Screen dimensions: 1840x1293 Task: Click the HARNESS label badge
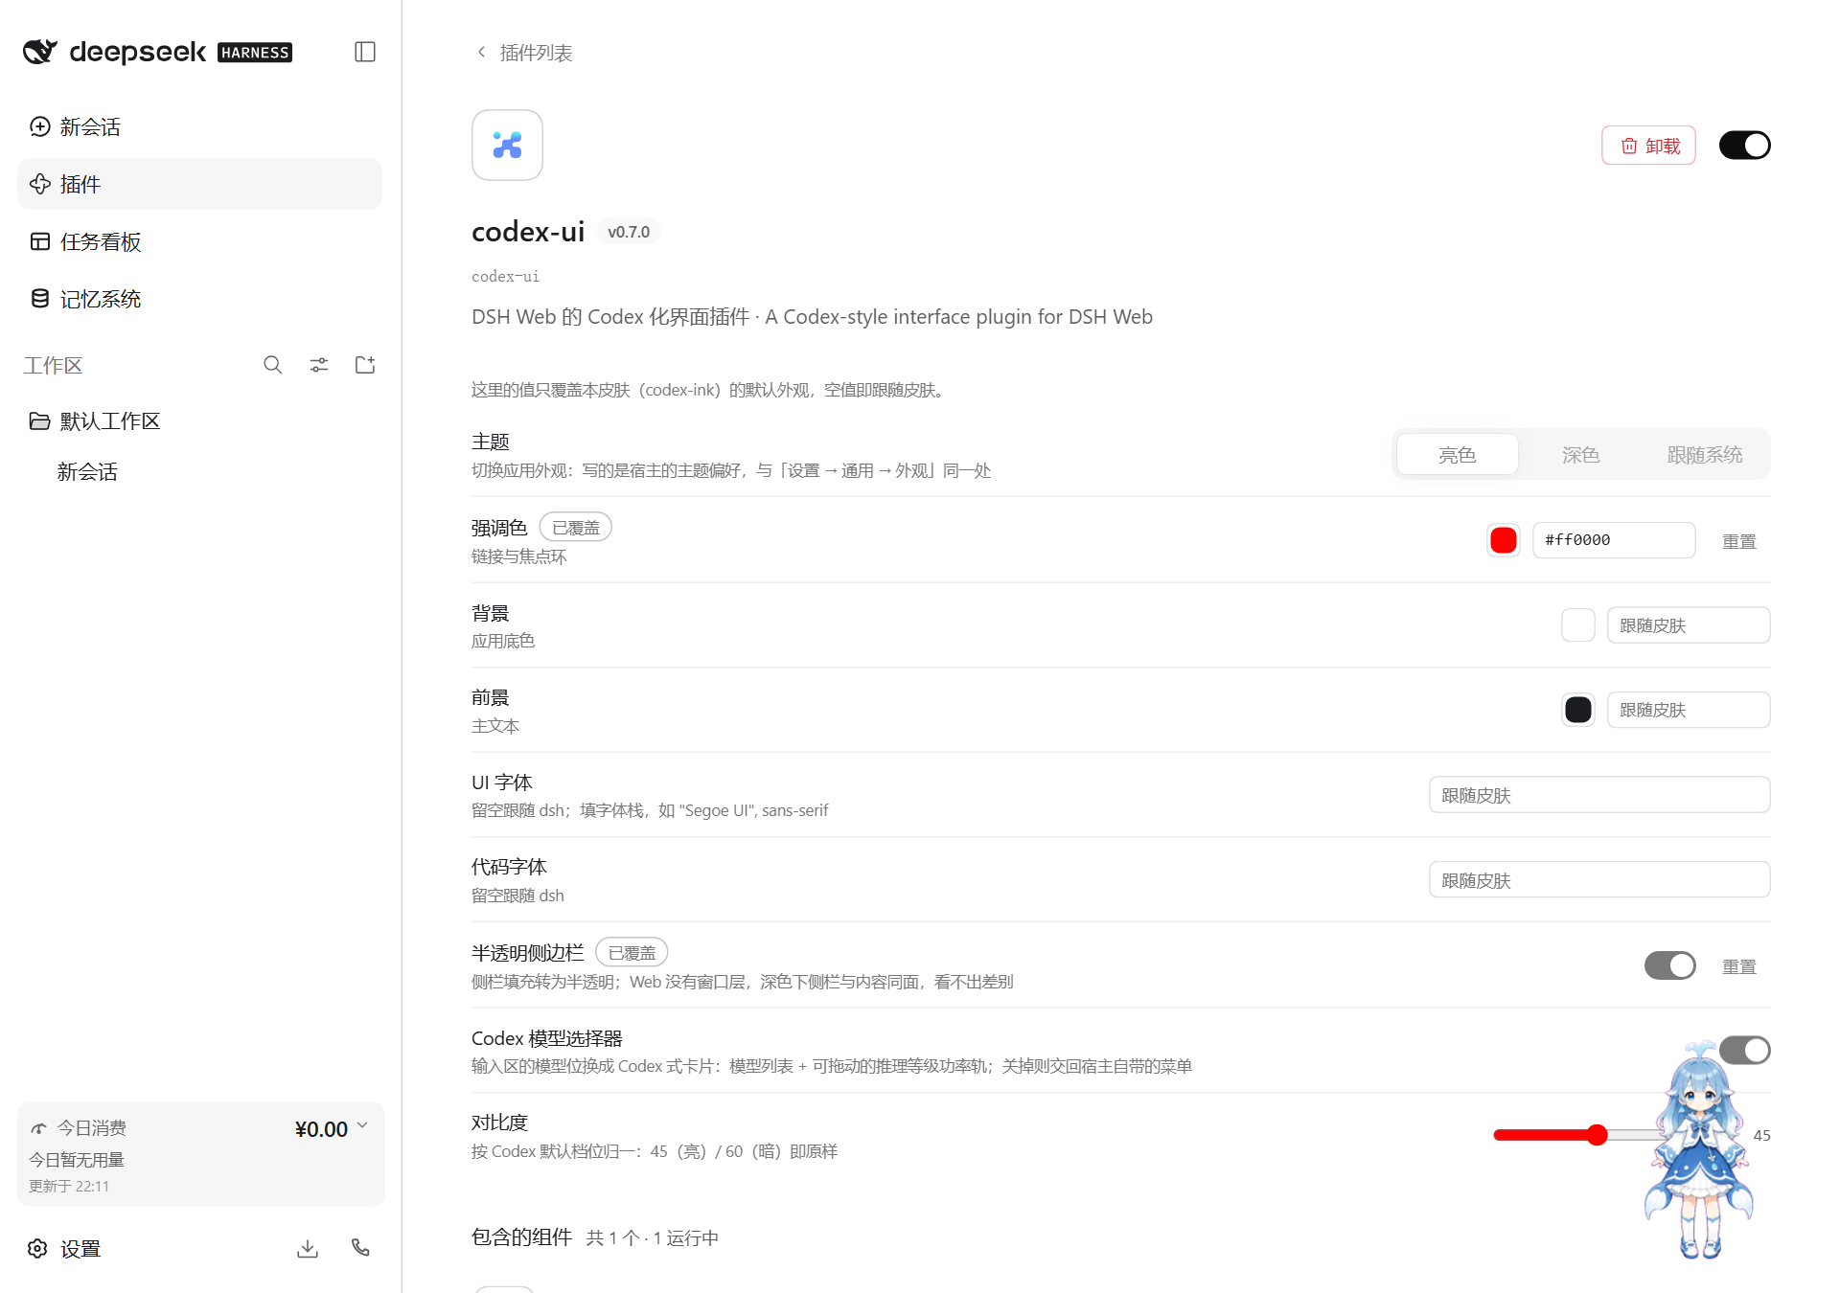click(x=255, y=53)
